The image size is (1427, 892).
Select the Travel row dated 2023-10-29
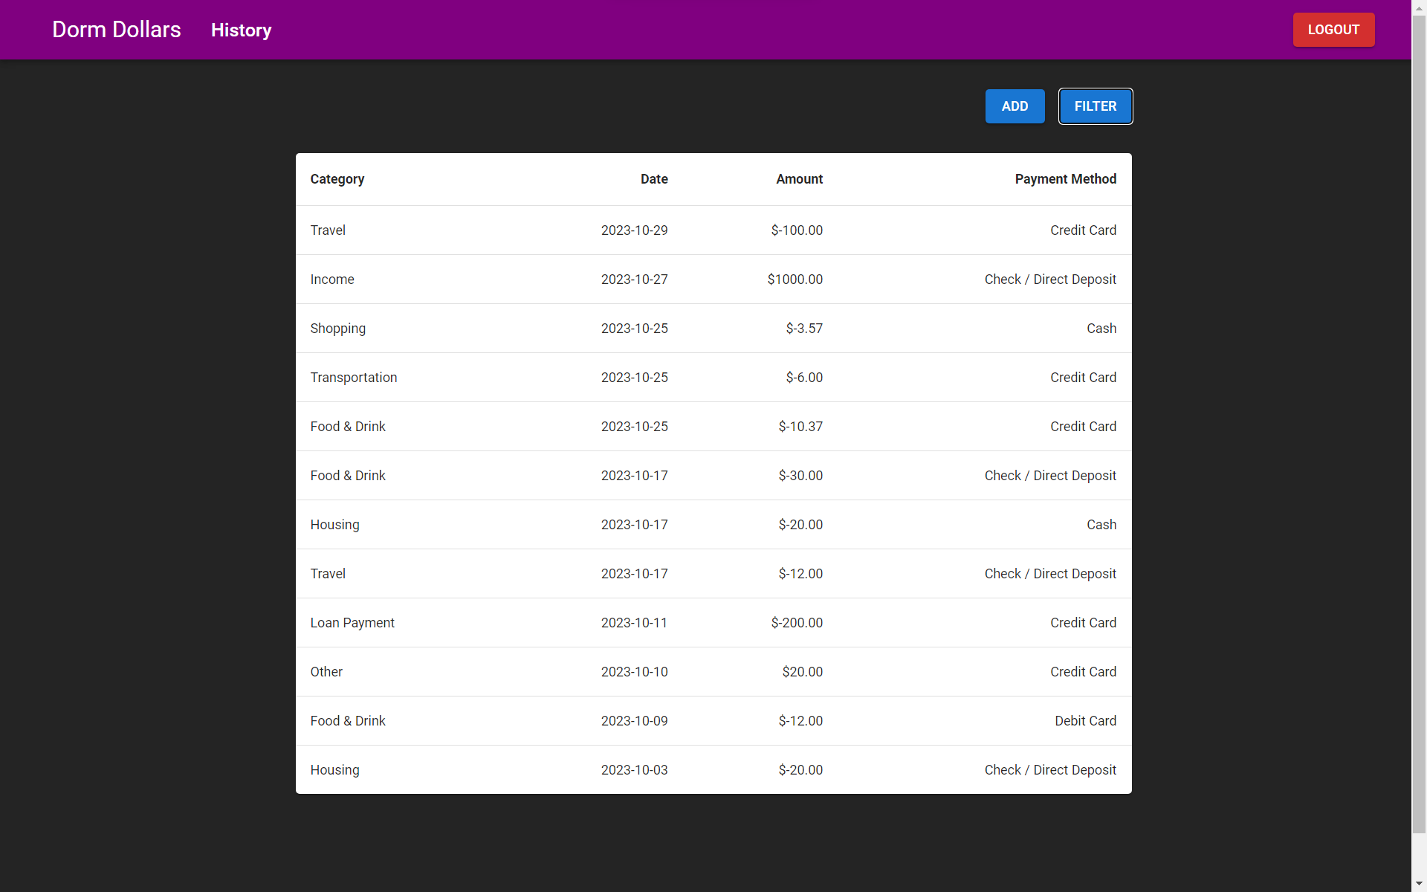713,230
